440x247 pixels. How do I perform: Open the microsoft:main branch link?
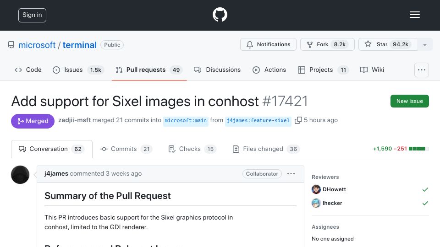186,121
